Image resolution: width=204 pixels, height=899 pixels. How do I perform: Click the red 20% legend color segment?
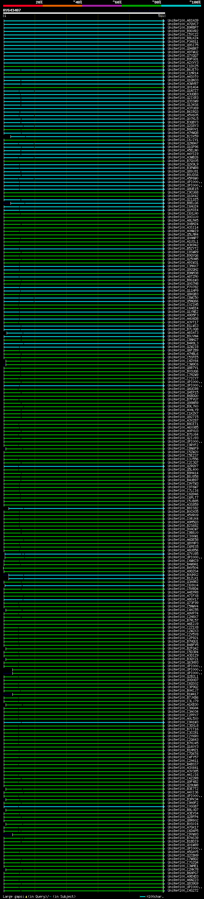tap(23, 6)
